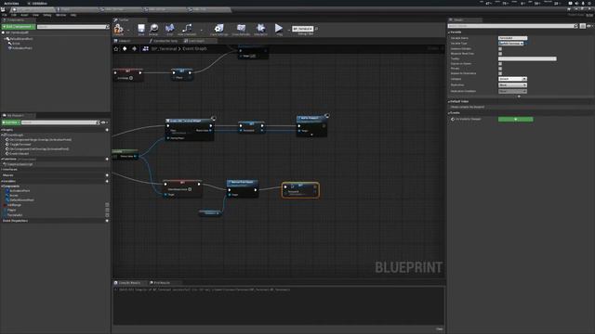
Task: Click the Play button in the toolbar
Action: (279, 29)
